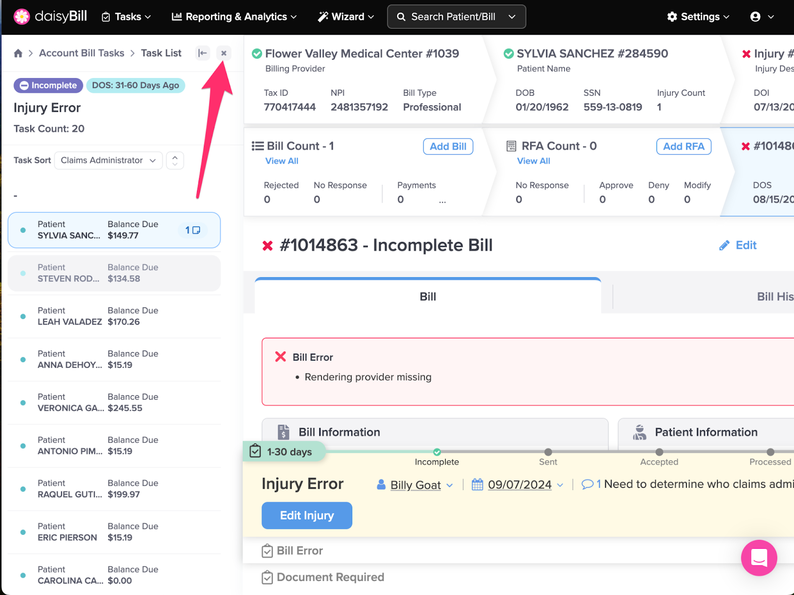794x595 pixels.
Task: Click the pink chat support button
Action: point(759,558)
